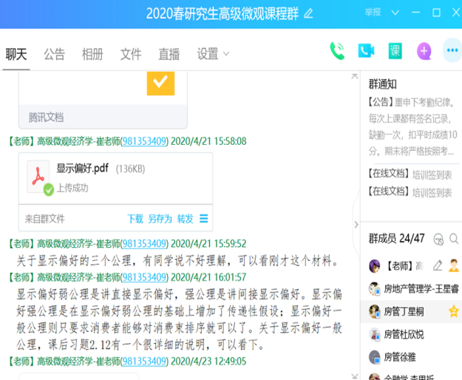Click avatar of 房管杜欣悦

click(x=375, y=335)
